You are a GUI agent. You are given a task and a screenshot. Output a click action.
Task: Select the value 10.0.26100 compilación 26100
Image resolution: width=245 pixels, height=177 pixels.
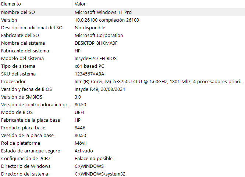tap(107, 20)
